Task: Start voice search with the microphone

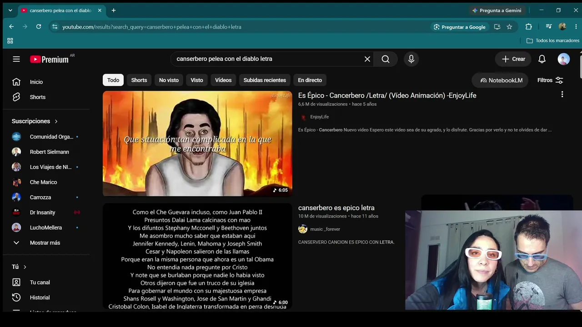Action: click(x=411, y=59)
